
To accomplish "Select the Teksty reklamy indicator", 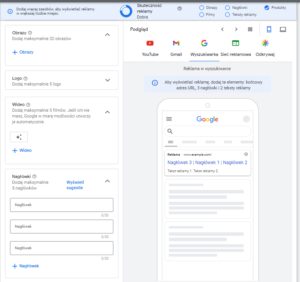I will [x=228, y=15].
